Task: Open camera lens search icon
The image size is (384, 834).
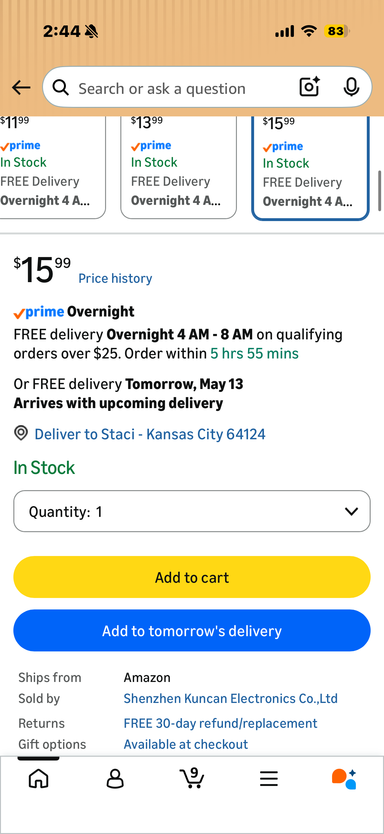Action: pyautogui.click(x=309, y=87)
